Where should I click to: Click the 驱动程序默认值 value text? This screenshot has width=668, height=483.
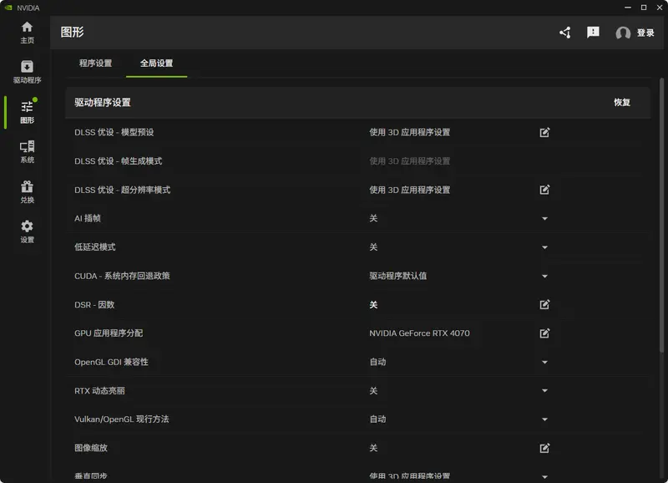pyautogui.click(x=398, y=276)
